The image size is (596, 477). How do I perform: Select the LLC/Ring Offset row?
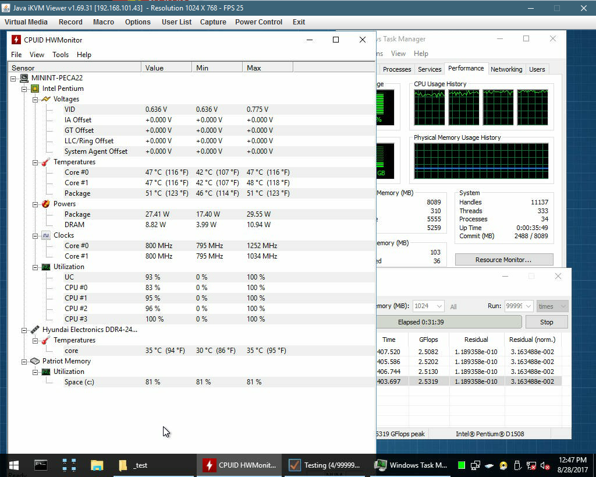[x=219, y=141]
